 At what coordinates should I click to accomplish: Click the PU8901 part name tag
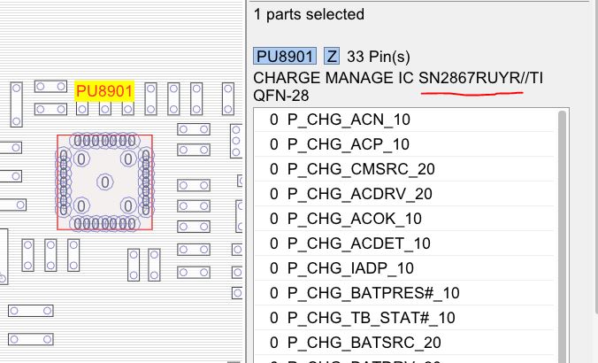point(285,57)
